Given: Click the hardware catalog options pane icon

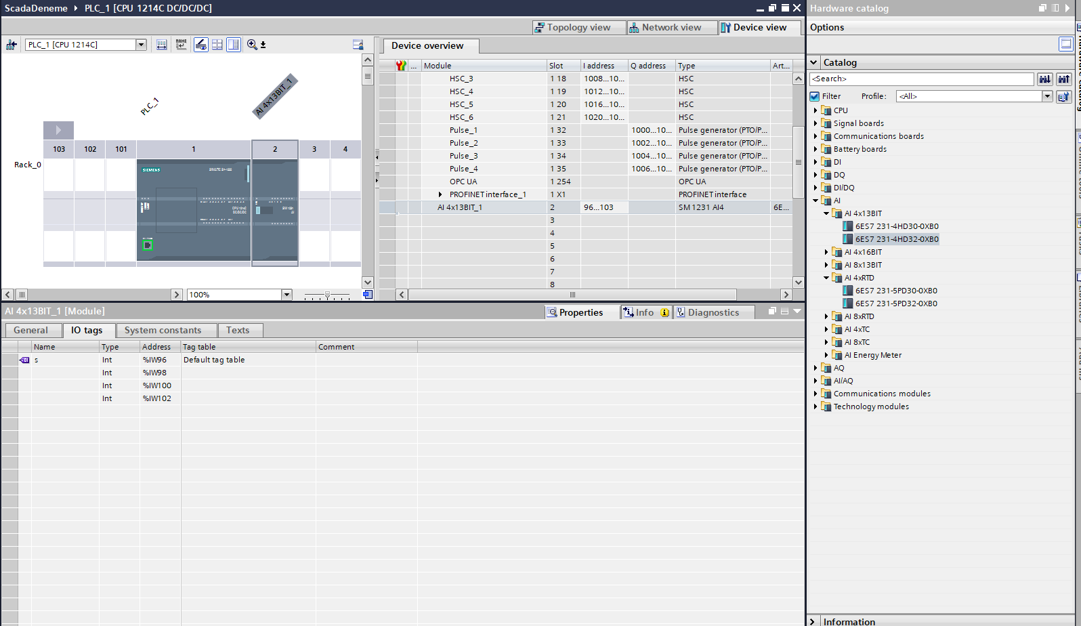Looking at the screenshot, I should click(1066, 44).
